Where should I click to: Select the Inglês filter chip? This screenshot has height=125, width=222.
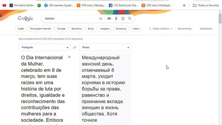point(21,28)
